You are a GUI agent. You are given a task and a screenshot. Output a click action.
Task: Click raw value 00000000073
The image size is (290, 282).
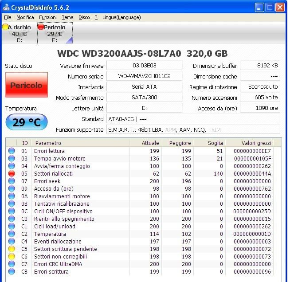[252, 257]
